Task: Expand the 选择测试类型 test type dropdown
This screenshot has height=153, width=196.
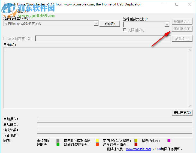Action: [167, 24]
